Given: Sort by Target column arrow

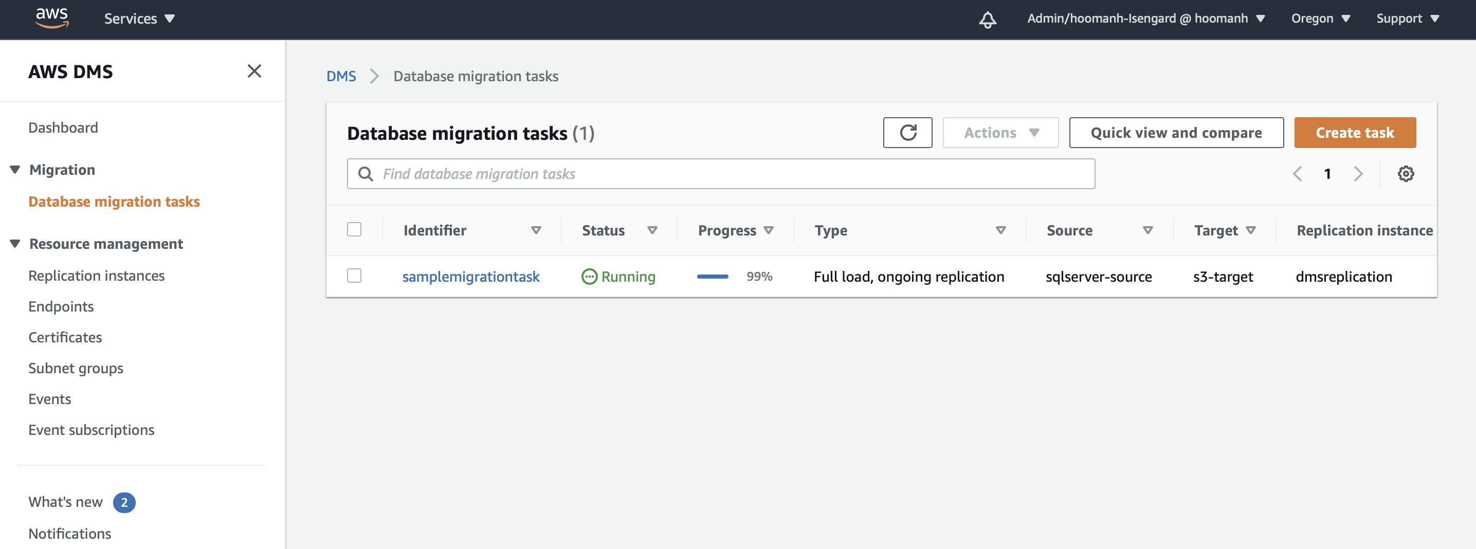Looking at the screenshot, I should tap(1251, 230).
